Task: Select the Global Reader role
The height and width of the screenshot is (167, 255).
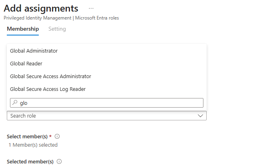Action: tap(26, 63)
